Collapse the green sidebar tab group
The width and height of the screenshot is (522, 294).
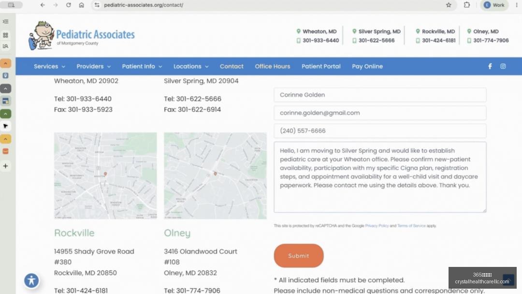pos(6,114)
